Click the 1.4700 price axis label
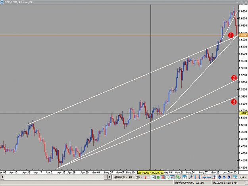248x186 pixels. coord(243,146)
